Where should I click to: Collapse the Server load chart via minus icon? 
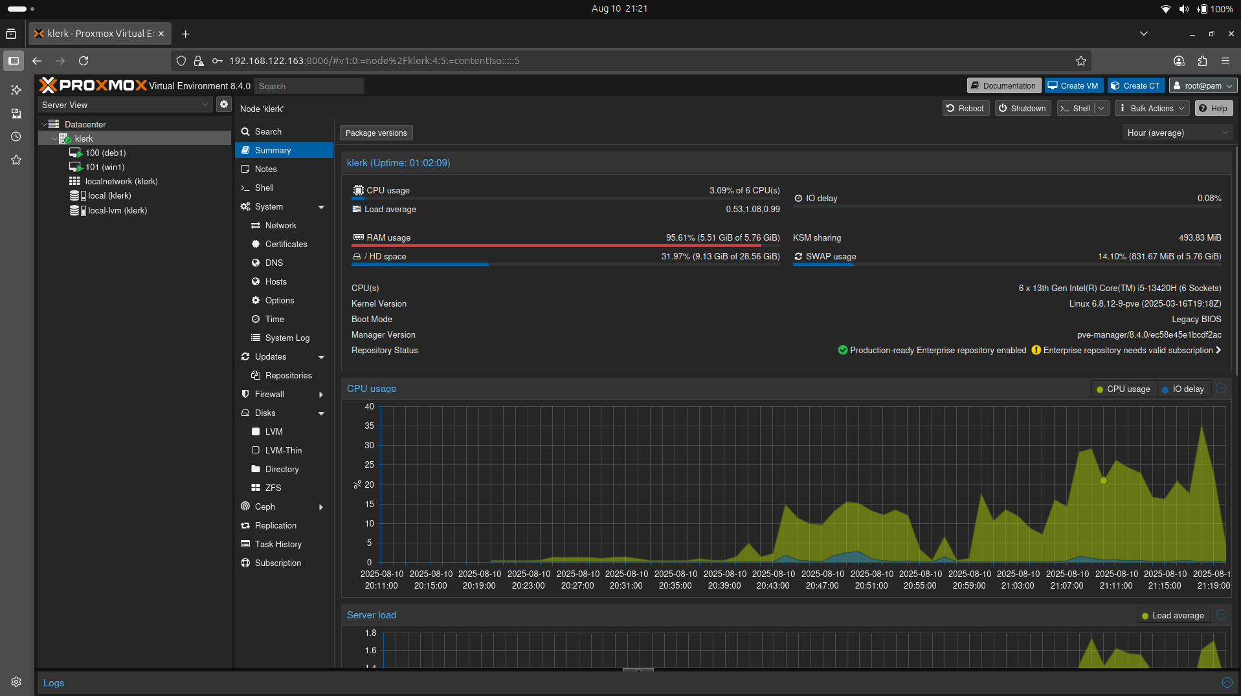(1221, 615)
